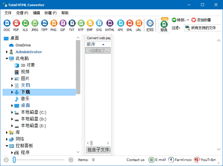This screenshot has height=166, width=223.
Task: Click file list left scroll arrow
Action: 88,143
